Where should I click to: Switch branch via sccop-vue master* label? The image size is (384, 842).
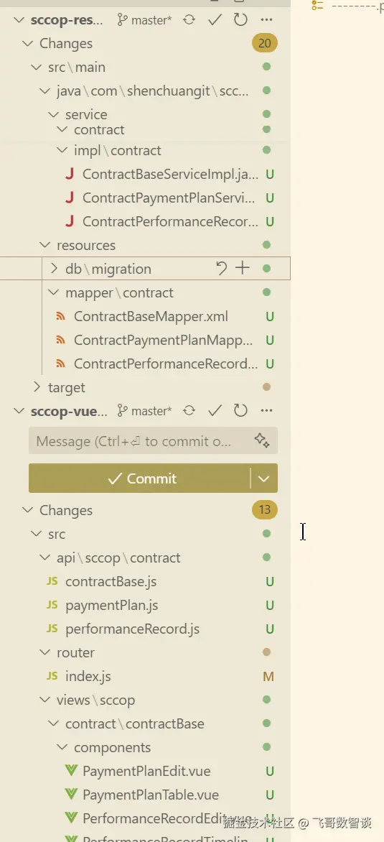tap(145, 412)
